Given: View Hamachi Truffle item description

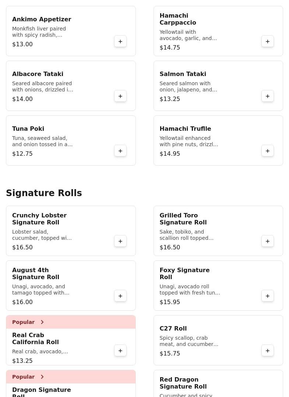Looking at the screenshot, I should click(x=189, y=141).
